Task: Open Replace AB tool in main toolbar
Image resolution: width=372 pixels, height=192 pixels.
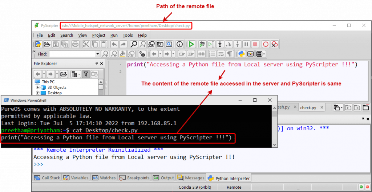Action: (x=151, y=44)
